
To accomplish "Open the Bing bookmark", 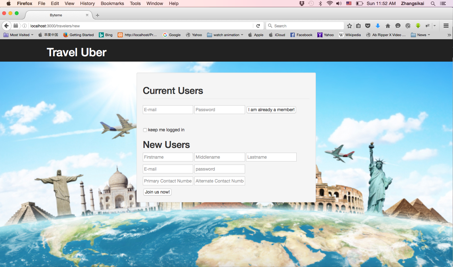I will click(106, 35).
